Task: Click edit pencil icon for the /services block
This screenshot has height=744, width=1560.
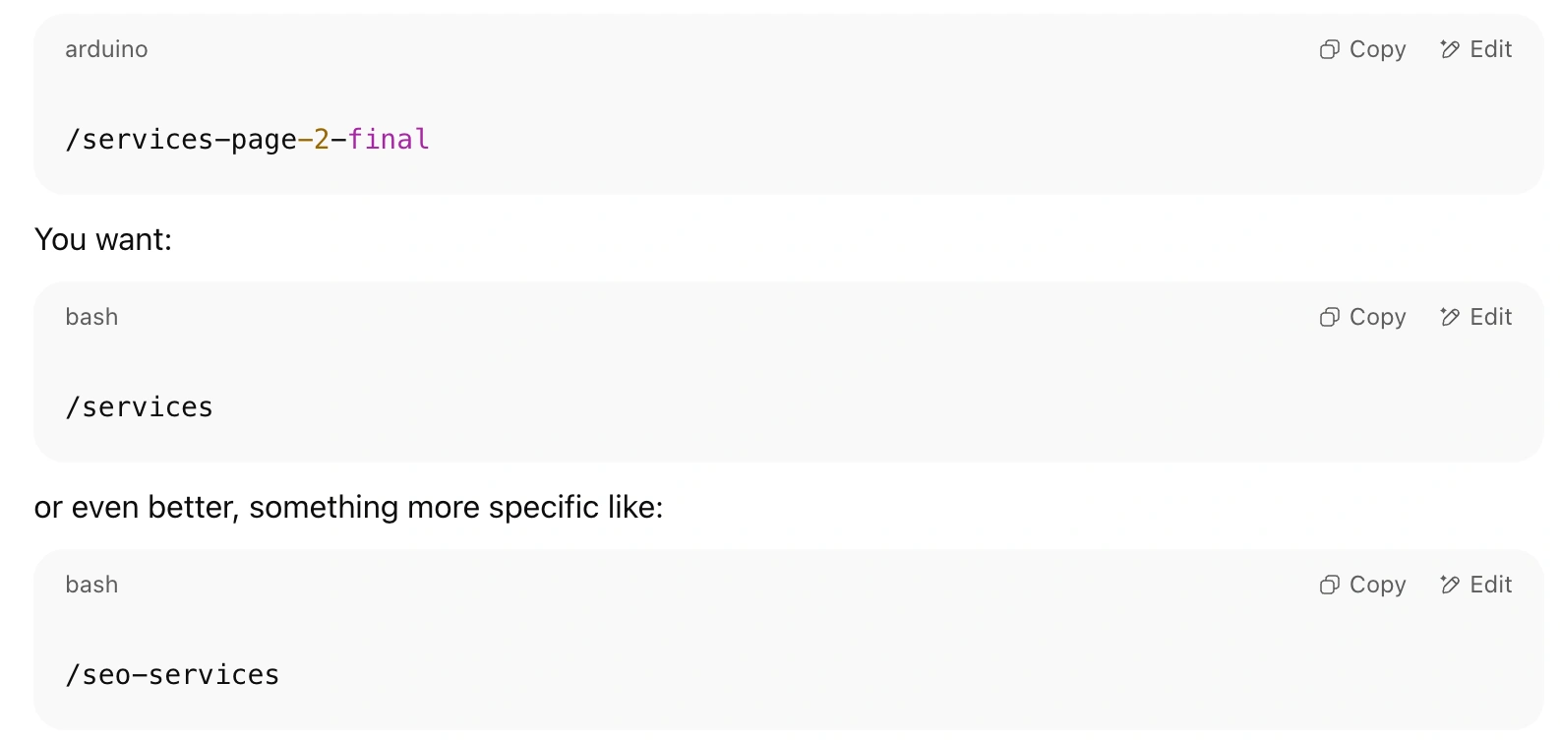Action: pyautogui.click(x=1450, y=317)
